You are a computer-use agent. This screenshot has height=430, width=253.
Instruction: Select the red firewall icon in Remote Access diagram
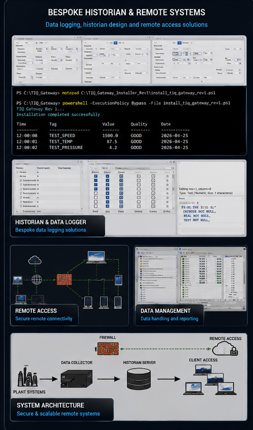64,280
